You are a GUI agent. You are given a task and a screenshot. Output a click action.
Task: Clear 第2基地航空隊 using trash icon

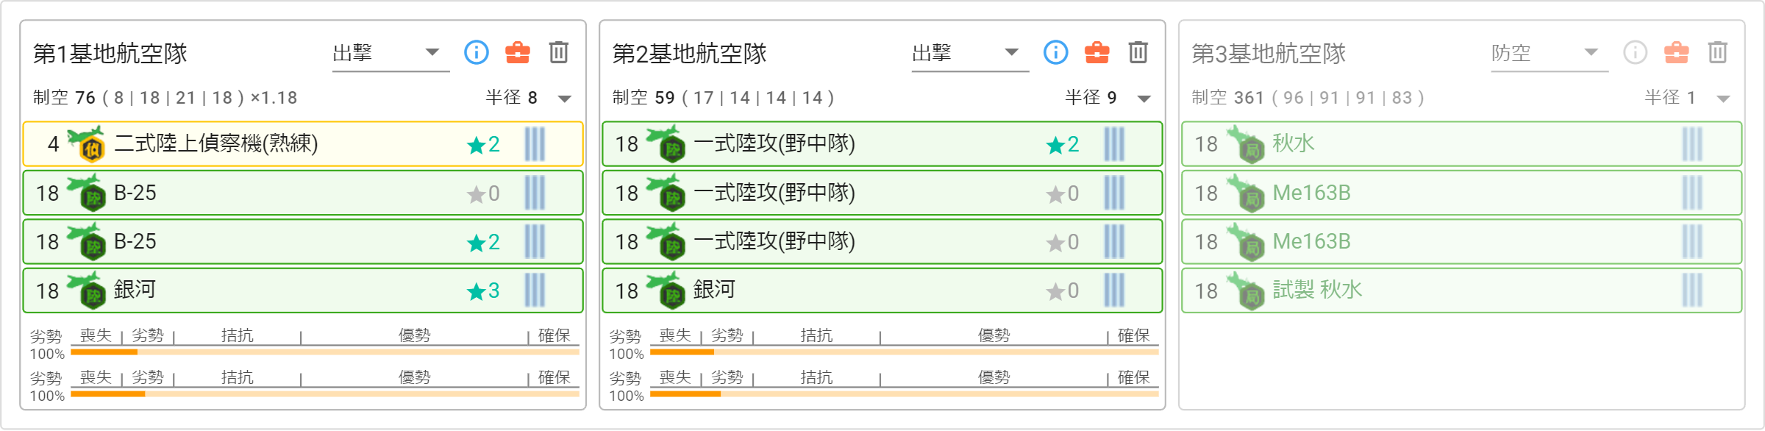point(1138,52)
